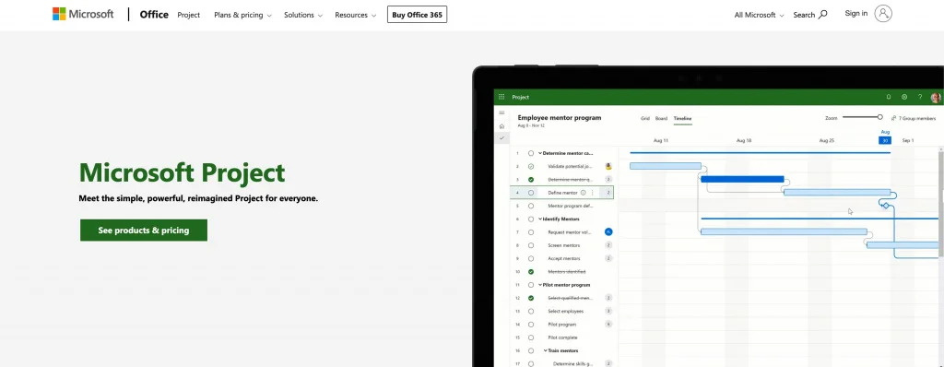The image size is (944, 367).
Task: Switch to the Board view tab
Action: click(661, 119)
